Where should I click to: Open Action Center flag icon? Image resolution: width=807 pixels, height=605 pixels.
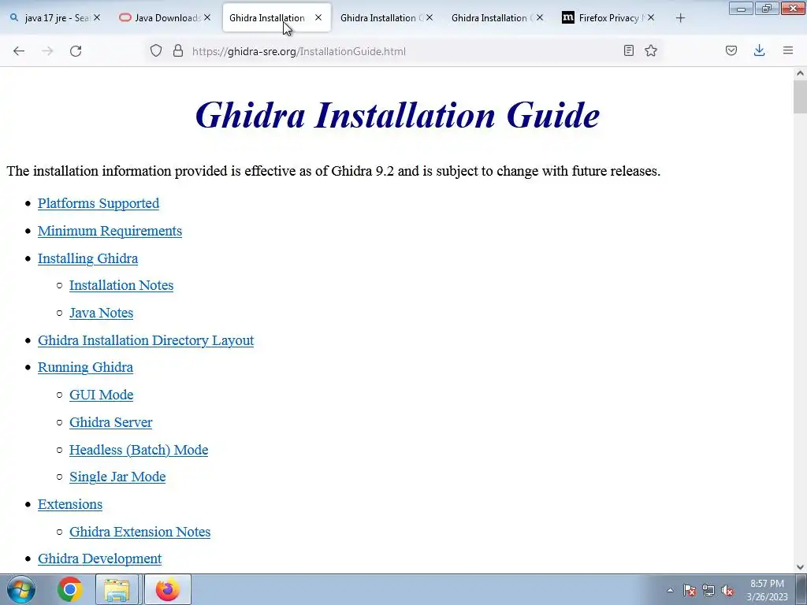pyautogui.click(x=690, y=590)
